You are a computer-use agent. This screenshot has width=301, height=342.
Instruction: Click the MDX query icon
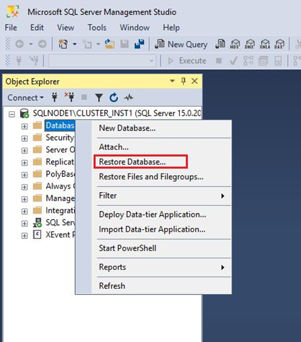235,44
